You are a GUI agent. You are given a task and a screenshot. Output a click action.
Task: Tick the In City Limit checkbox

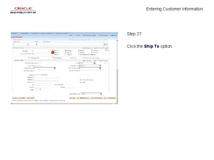click(x=55, y=85)
